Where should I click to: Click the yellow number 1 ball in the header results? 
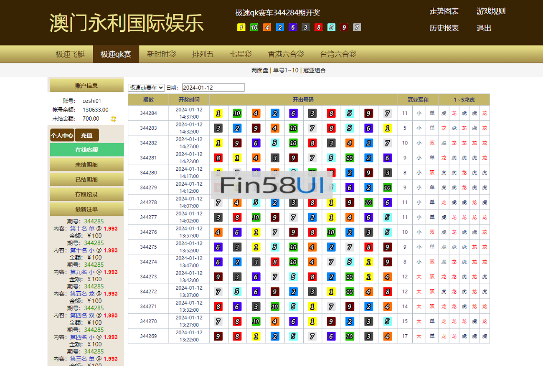click(x=241, y=28)
